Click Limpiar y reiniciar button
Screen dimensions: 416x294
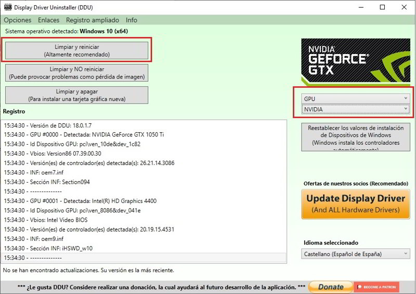77,50
